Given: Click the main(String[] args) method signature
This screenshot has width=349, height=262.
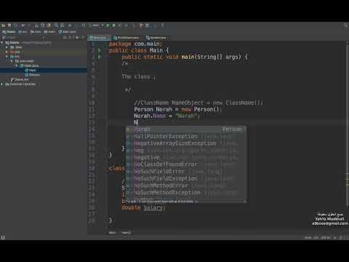Looking at the screenshot, I should [x=211, y=57].
